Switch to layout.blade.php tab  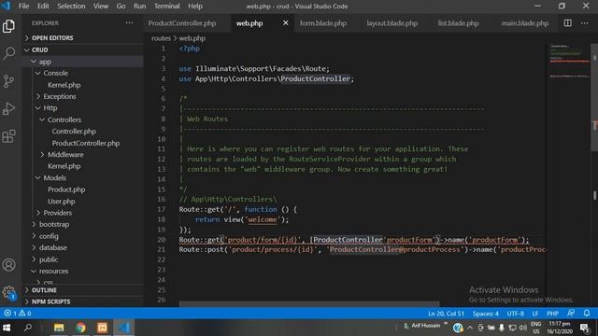tap(392, 23)
